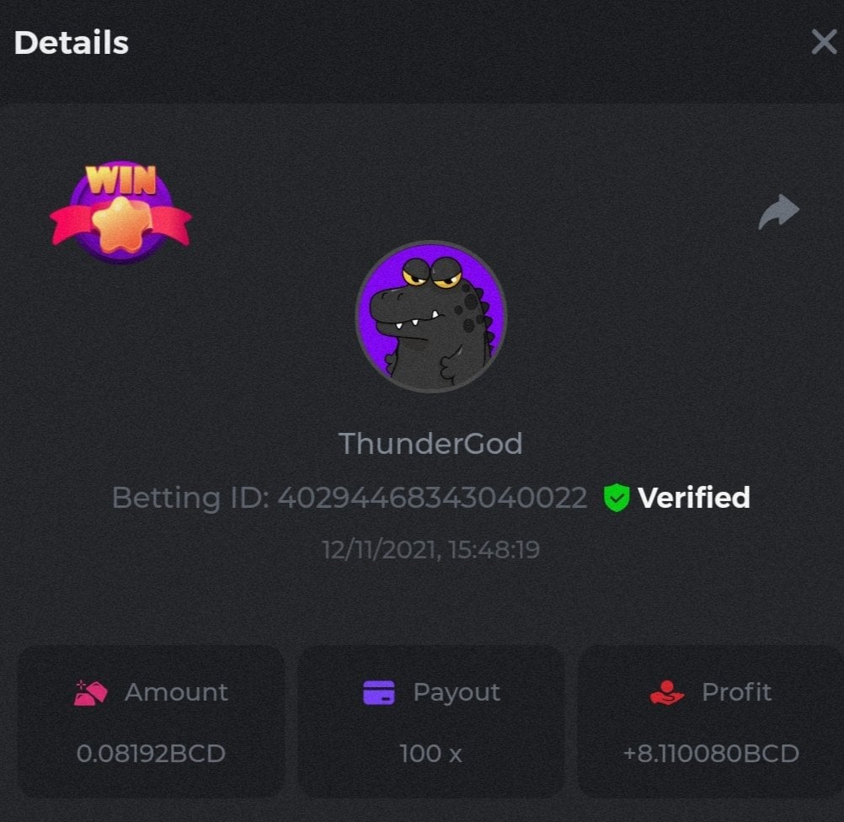
Task: Click the WIN star badge
Action: (x=120, y=212)
